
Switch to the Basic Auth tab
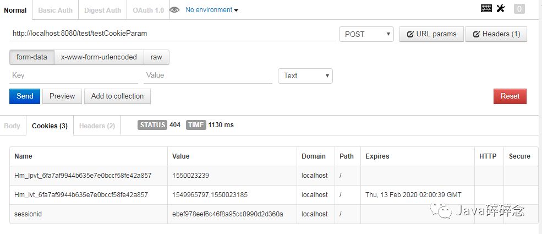click(55, 10)
